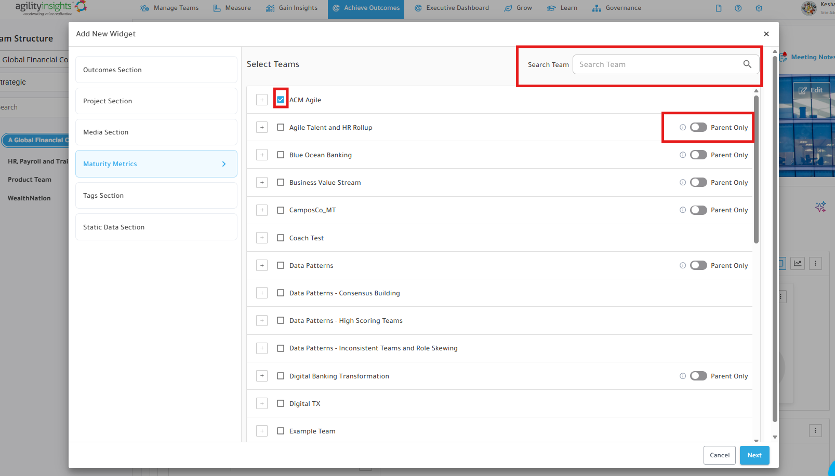Uncheck the ACM Agile checkbox
This screenshot has width=835, height=476.
281,100
